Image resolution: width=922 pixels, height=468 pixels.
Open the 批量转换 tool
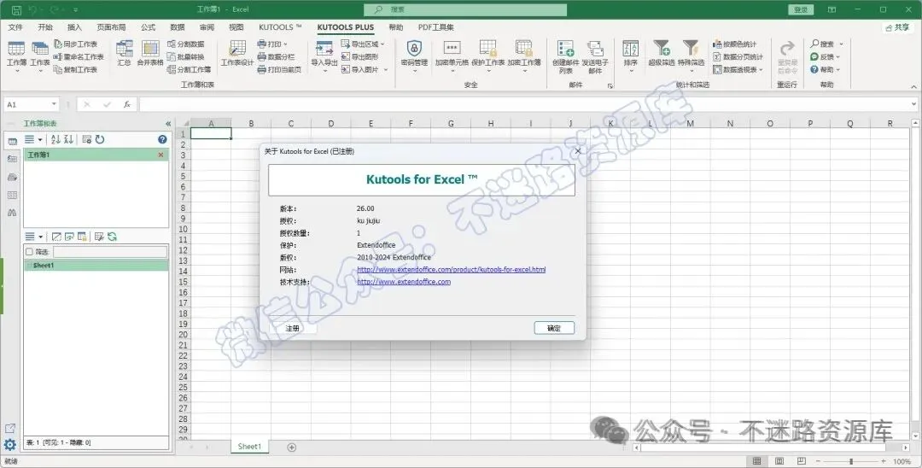186,57
